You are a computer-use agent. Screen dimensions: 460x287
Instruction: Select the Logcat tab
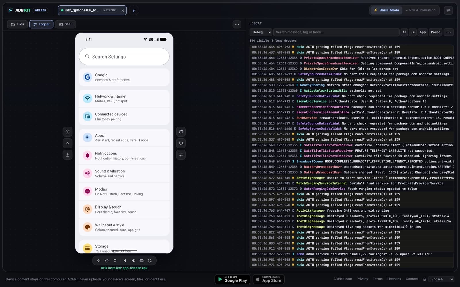[41, 24]
